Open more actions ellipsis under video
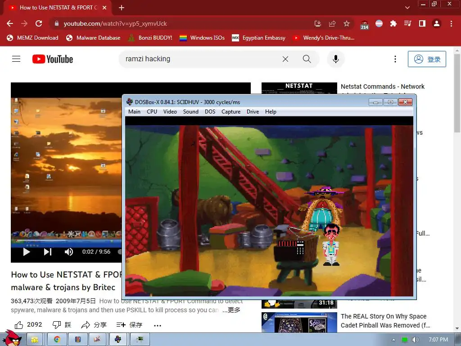This screenshot has width=461, height=346. tap(158, 325)
